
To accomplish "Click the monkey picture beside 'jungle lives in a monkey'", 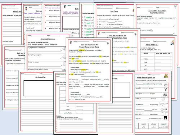I will (x=64, y=49).
